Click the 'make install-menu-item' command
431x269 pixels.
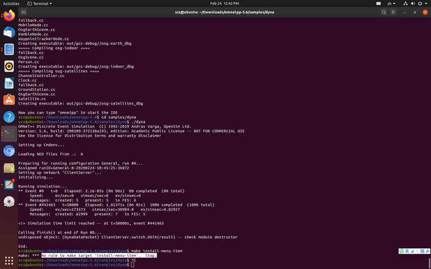pos(156,251)
